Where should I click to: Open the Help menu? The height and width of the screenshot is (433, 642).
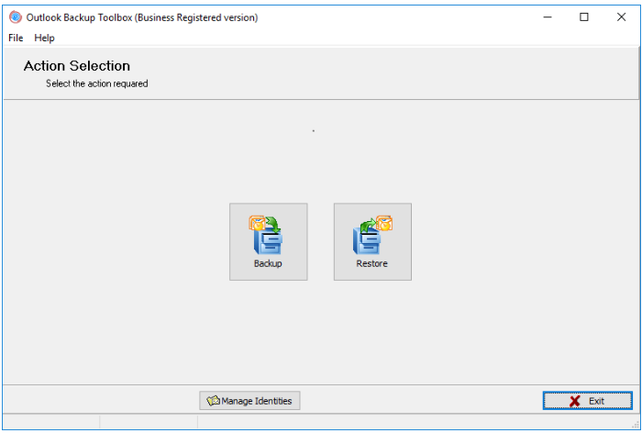click(x=44, y=38)
